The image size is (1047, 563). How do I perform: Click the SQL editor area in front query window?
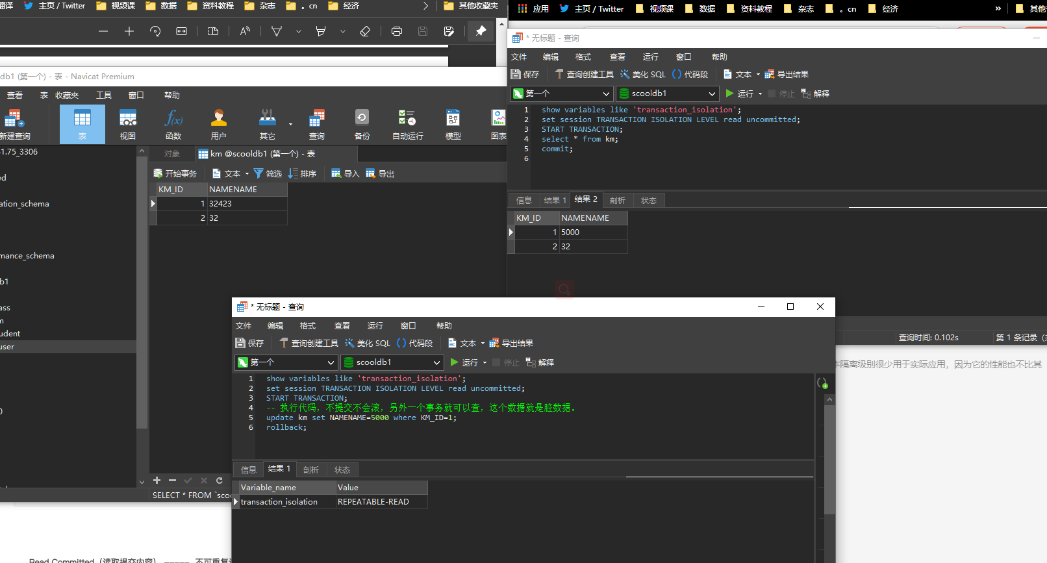click(534, 416)
